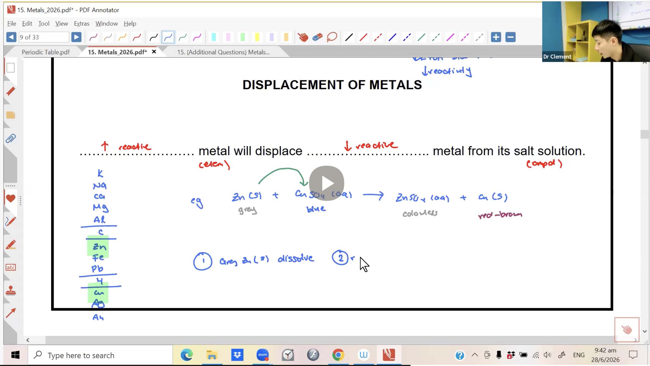Select the dashed green line tool
The width and height of the screenshot is (650, 366).
436,37
